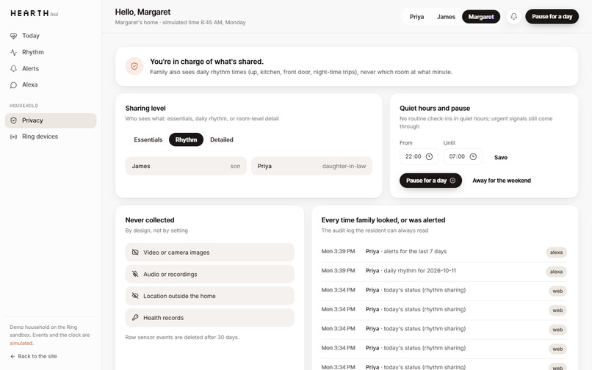Save the quiet hours
Screen dimensions: 592x370
click(x=501, y=157)
